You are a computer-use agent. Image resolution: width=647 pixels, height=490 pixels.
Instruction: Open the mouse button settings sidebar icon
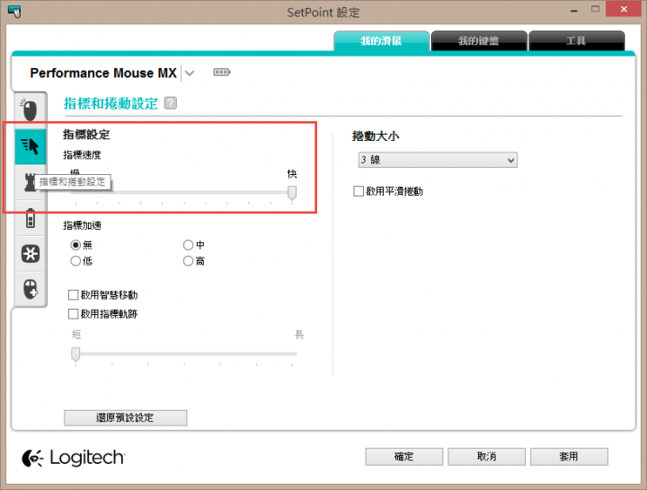pos(30,110)
